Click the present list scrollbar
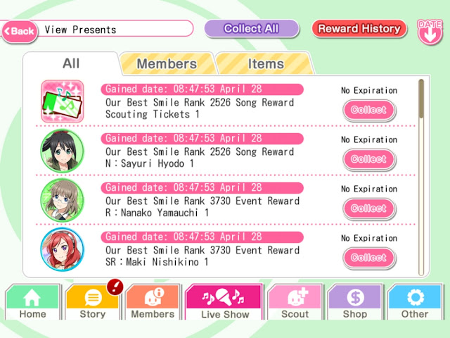Viewport: 450px width, 338px height. [421, 177]
